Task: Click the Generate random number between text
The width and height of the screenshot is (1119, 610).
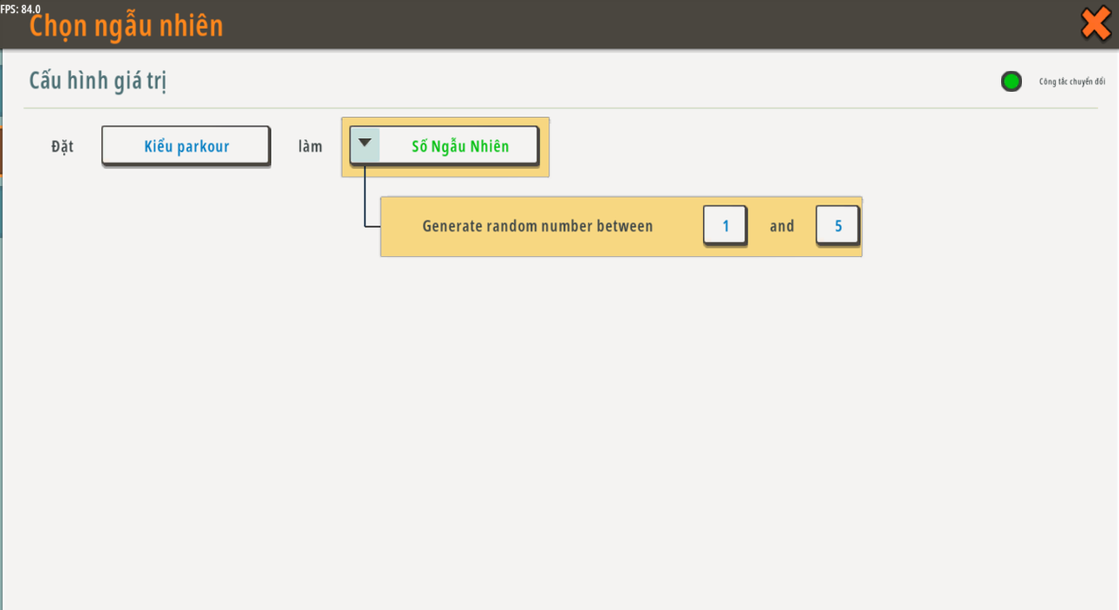Action: click(538, 226)
